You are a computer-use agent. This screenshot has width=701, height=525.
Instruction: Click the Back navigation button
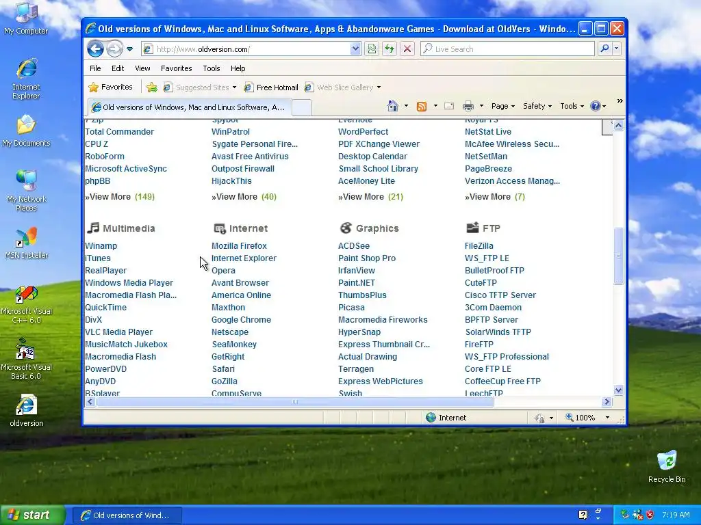pyautogui.click(x=95, y=49)
